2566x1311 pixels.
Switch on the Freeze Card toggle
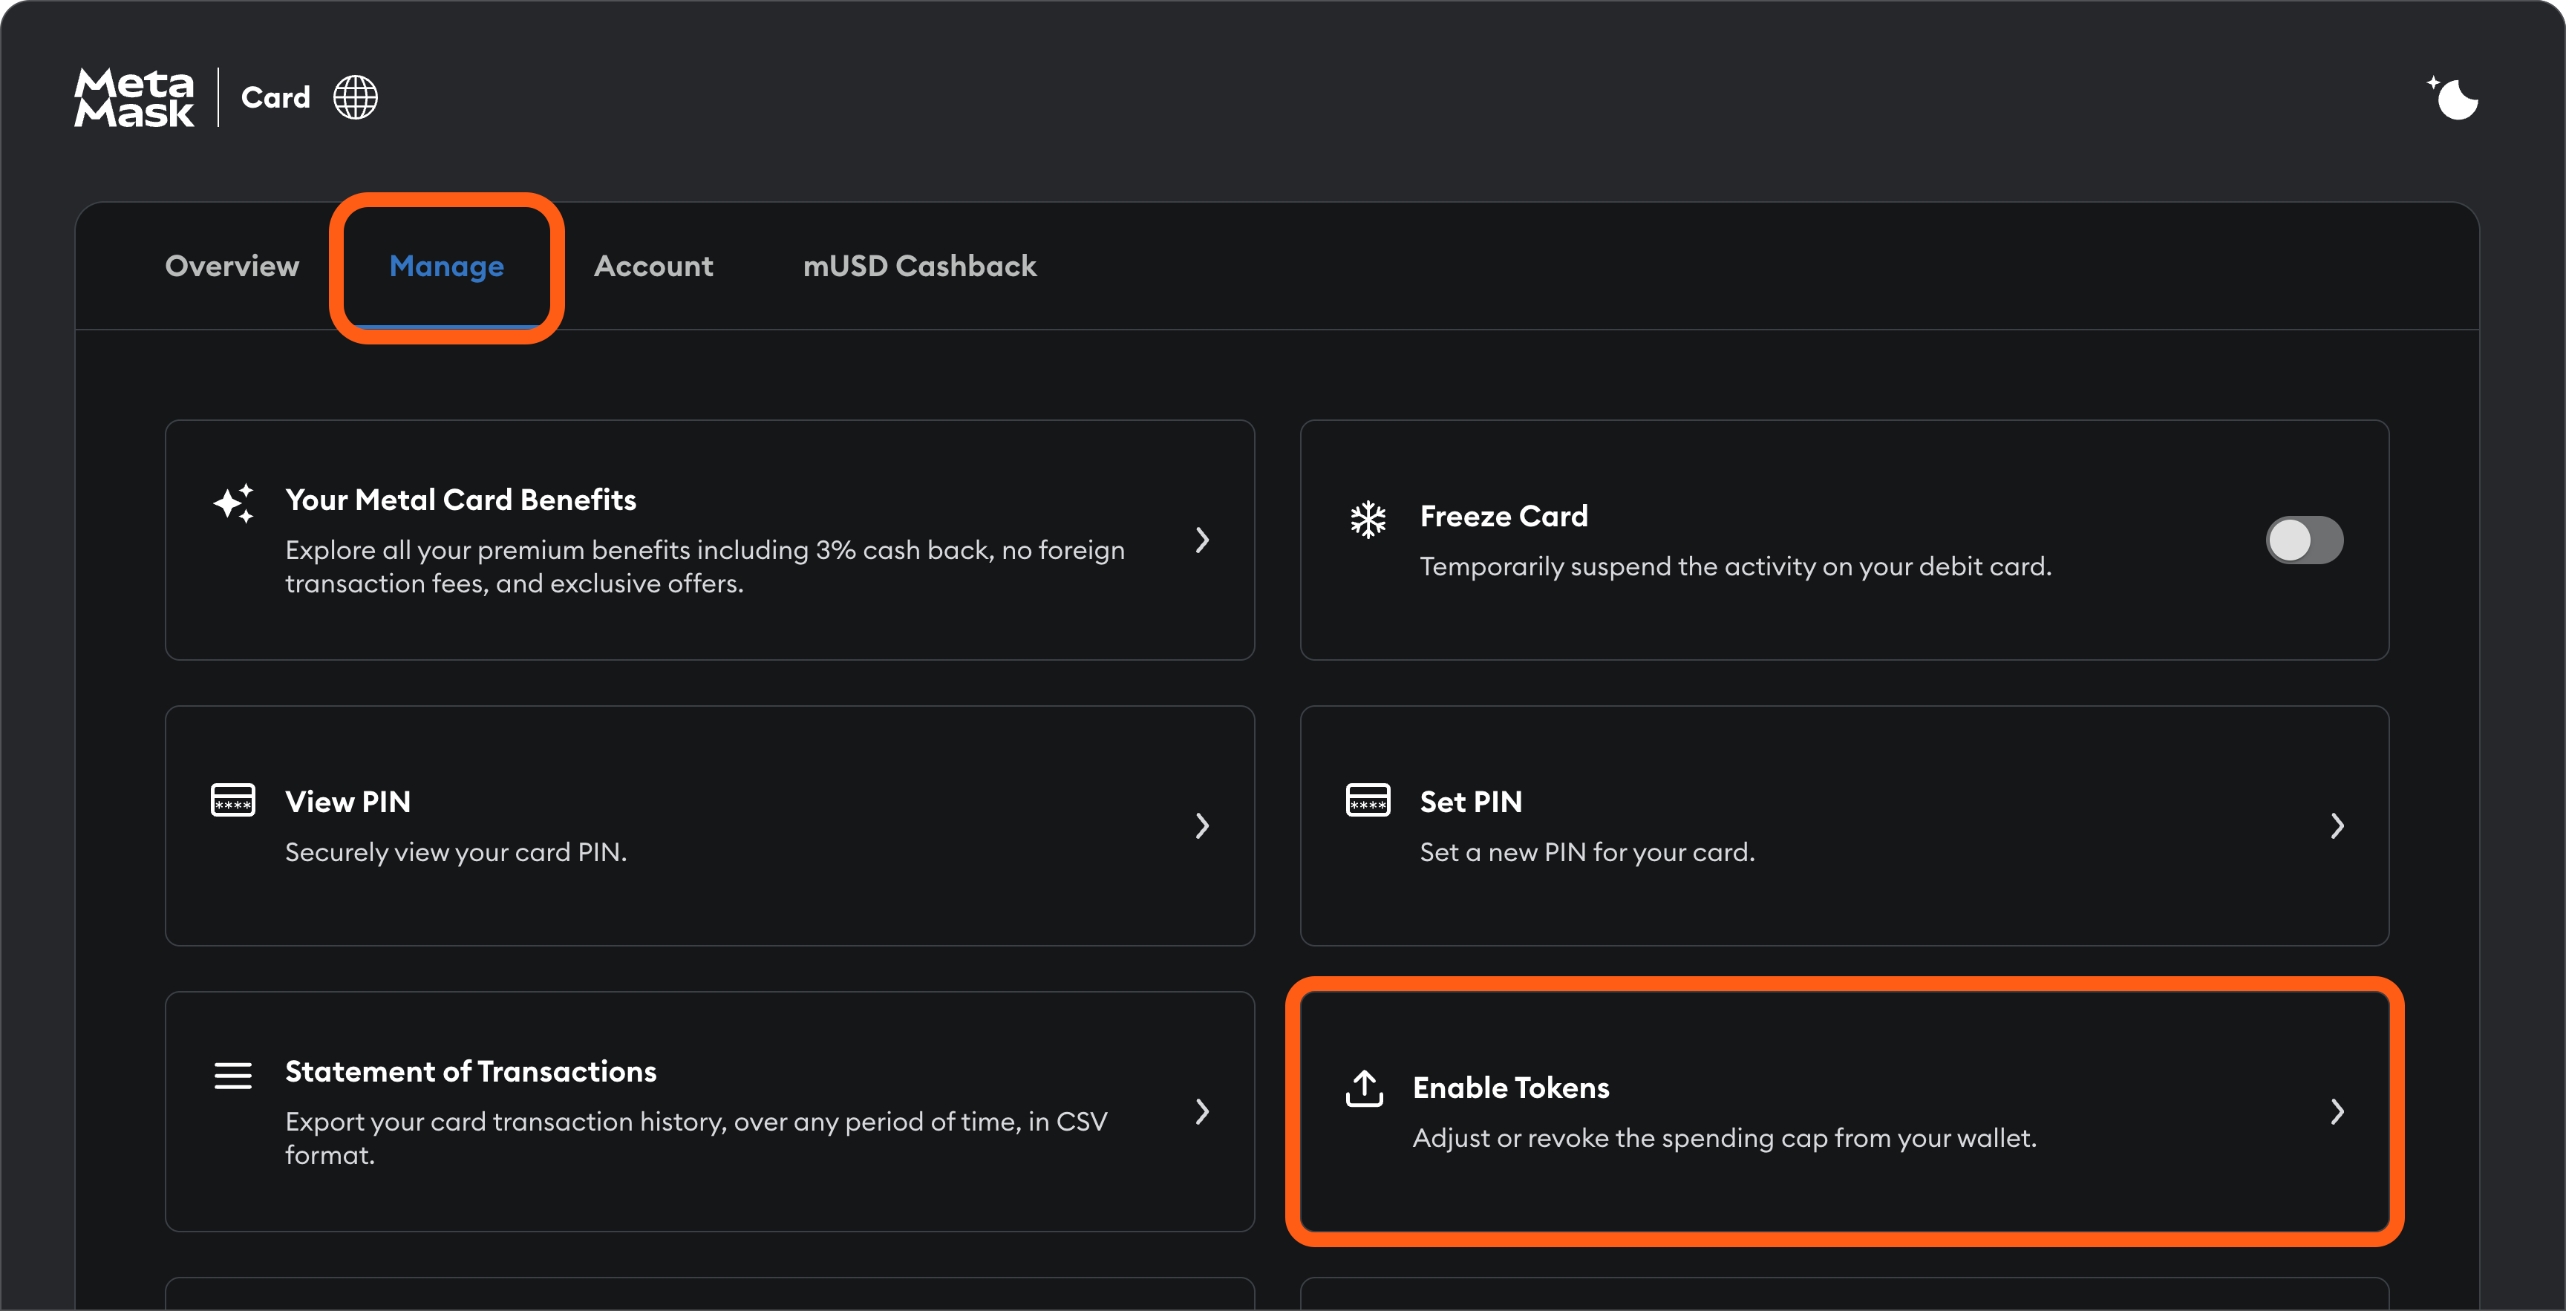coord(2304,540)
